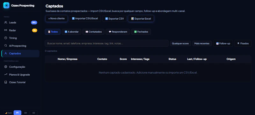Click the Leads people icon in sidebar
Viewport: 255px width, 115px height.
tap(6, 23)
